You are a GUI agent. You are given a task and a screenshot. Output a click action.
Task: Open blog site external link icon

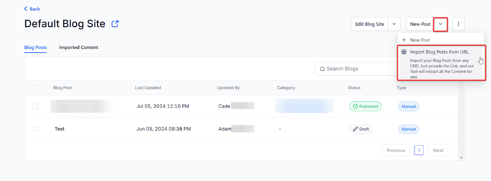coord(115,24)
